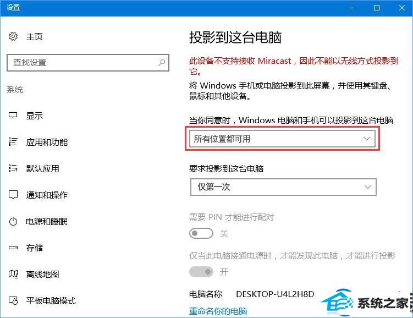Click the search magnifier icon
The image size is (413, 318).
162,63
